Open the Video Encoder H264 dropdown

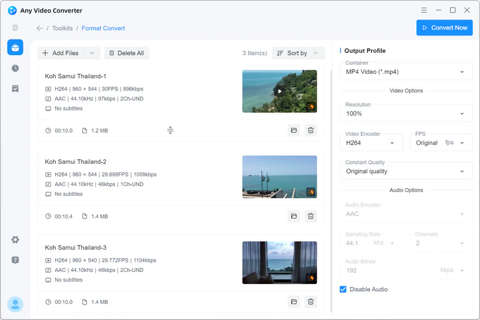pyautogui.click(x=370, y=143)
